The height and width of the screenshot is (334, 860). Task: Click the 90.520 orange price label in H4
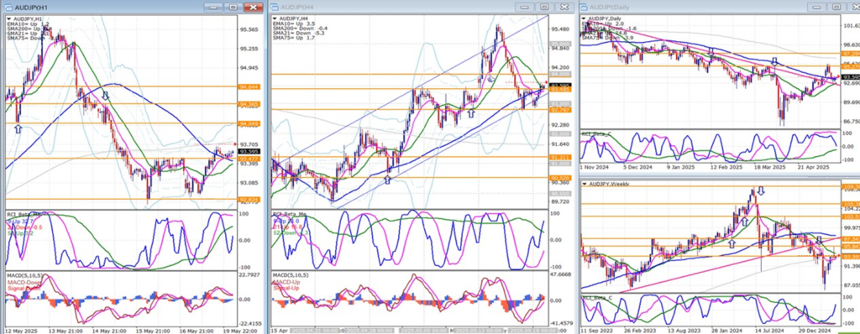[x=560, y=178]
